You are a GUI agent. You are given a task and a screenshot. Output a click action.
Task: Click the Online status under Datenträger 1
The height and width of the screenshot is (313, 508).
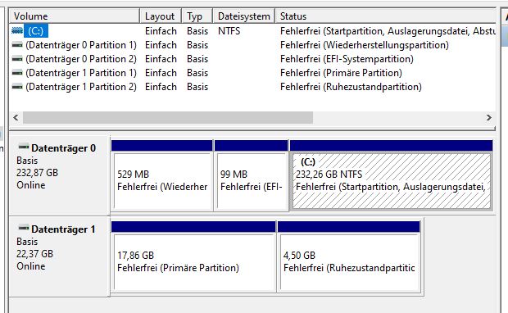(x=31, y=266)
